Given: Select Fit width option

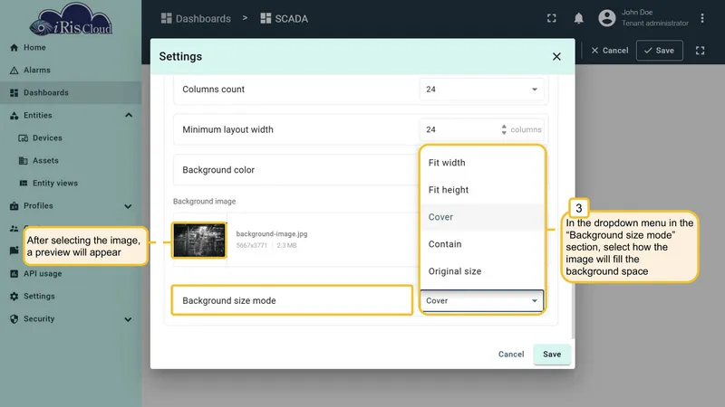Looking at the screenshot, I should pos(482,163).
